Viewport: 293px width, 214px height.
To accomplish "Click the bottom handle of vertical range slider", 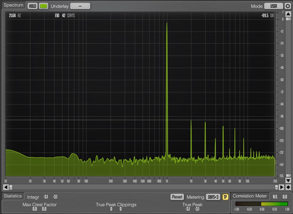I will (288, 176).
